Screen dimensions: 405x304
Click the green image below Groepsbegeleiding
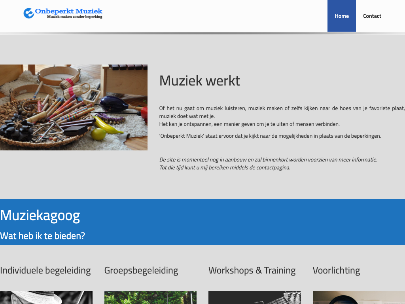(x=150, y=298)
